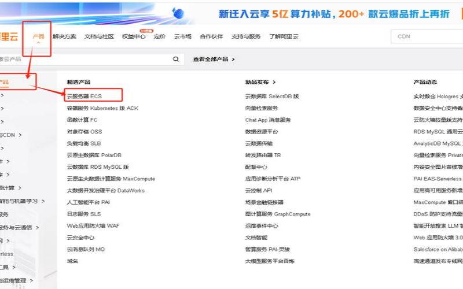Open 云原生数据库 PolarDB link
Viewport: 463px width, 289px height.
pyautogui.click(x=94, y=155)
